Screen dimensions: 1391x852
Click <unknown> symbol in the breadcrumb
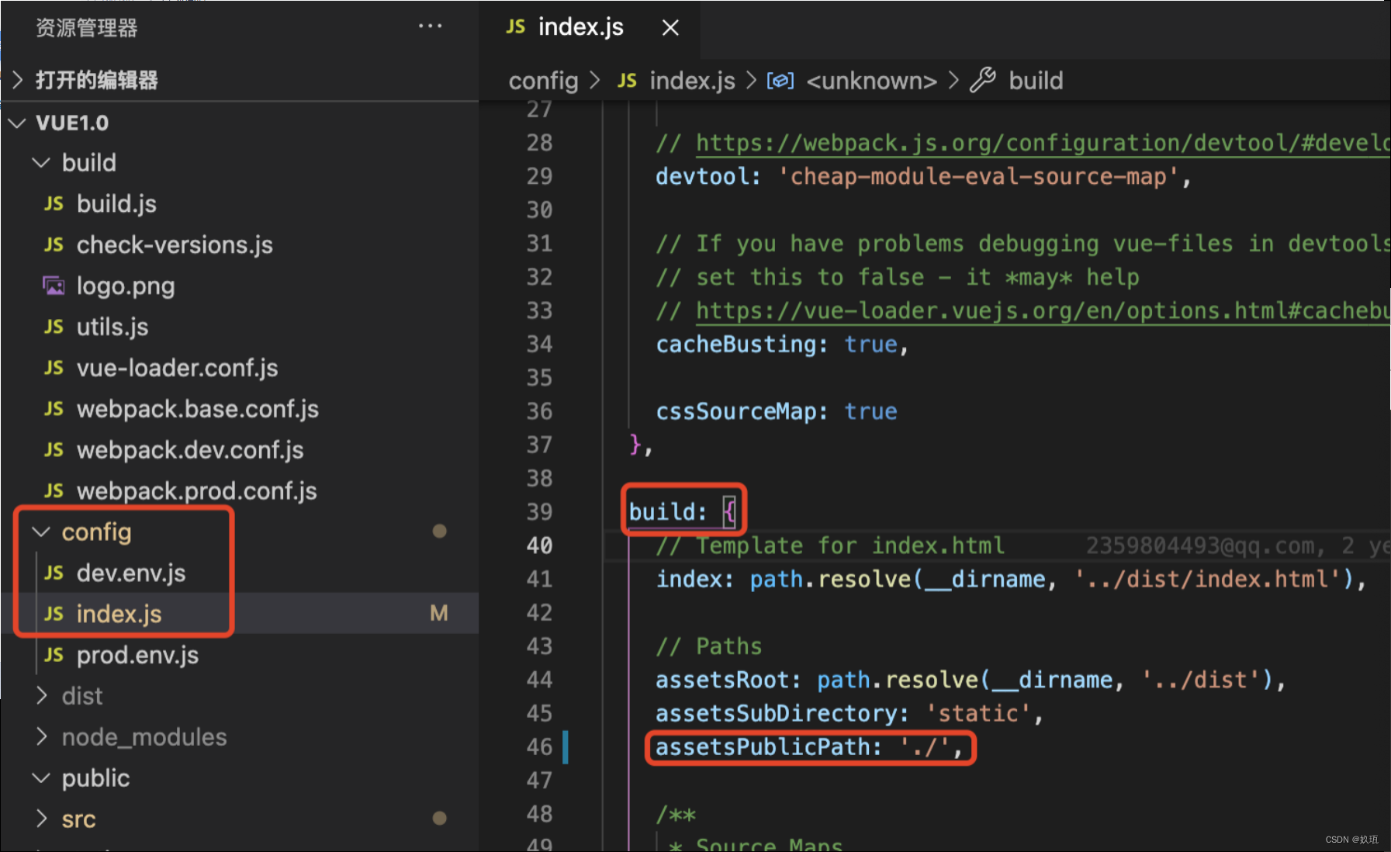click(871, 81)
